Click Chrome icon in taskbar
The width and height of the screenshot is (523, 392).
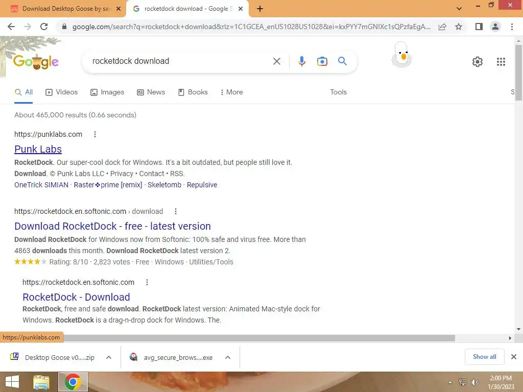coord(73,382)
